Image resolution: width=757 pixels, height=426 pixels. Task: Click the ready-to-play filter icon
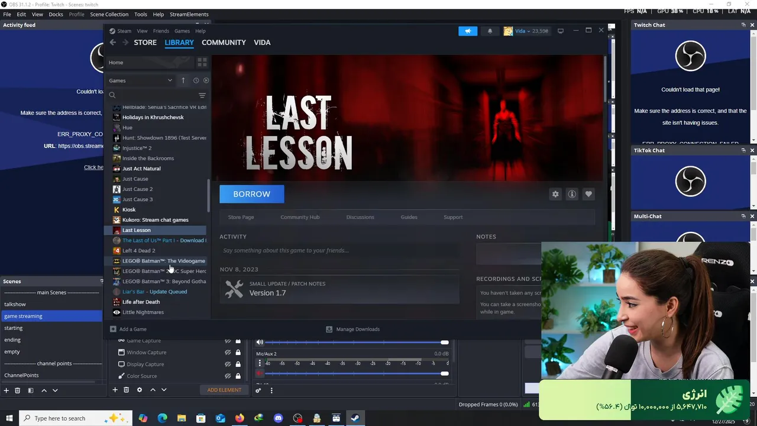coord(206,80)
